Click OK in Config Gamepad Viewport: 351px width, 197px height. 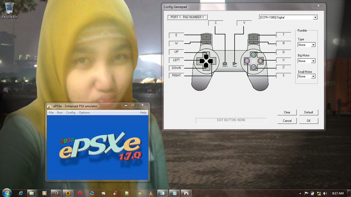(309, 121)
